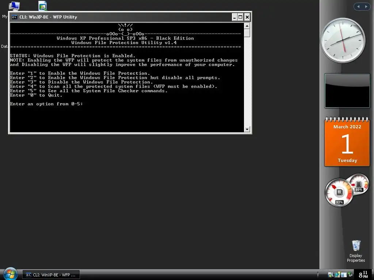Click the console scrollbar up arrow
This screenshot has width=374, height=280.
pos(247,26)
